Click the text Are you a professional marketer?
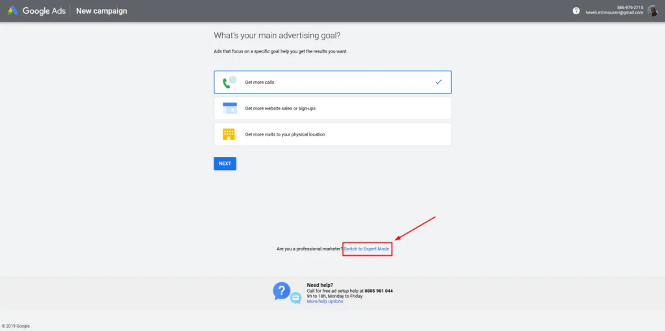The width and height of the screenshot is (665, 331). tap(309, 249)
